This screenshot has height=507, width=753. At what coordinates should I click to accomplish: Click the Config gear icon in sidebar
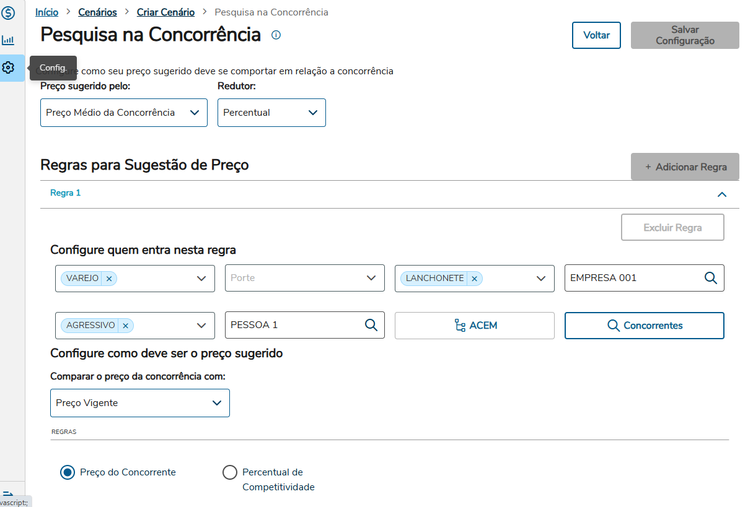pos(8,67)
